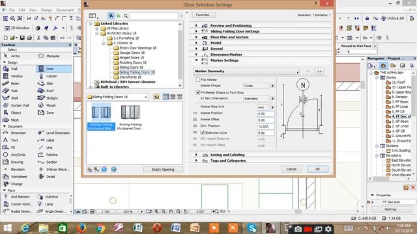Expand Floor Plan and Section panel
This screenshot has width=417, height=234.
196,37
